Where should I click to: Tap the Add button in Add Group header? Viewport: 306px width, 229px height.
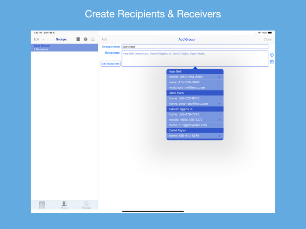pyautogui.click(x=104, y=39)
